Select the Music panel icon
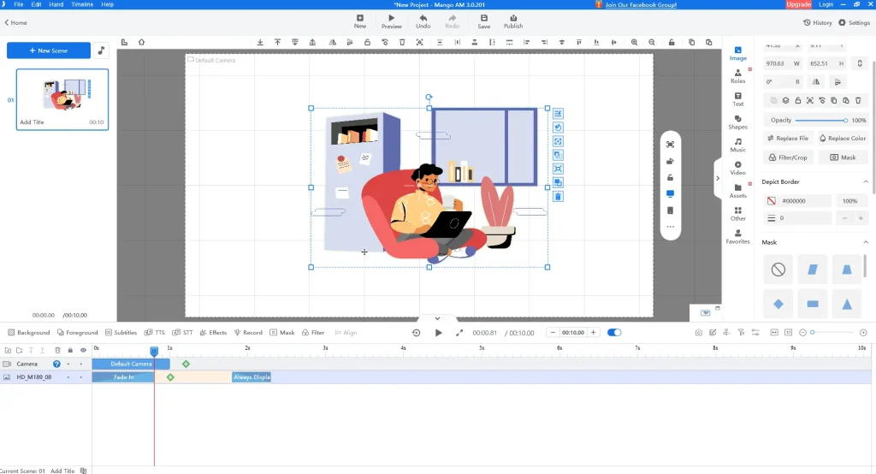Image resolution: width=876 pixels, height=474 pixels. coord(737,145)
